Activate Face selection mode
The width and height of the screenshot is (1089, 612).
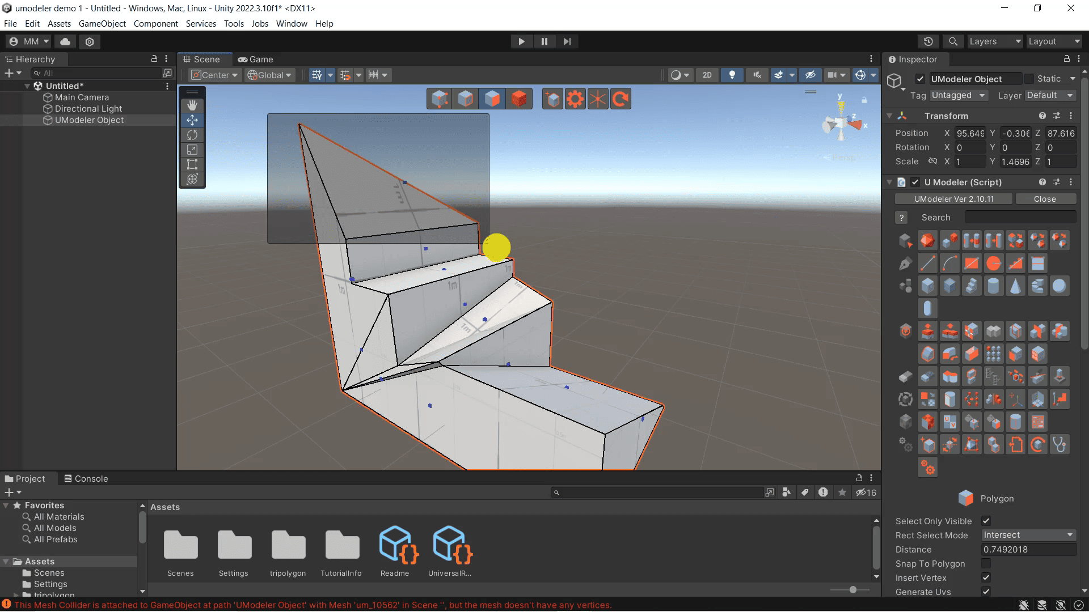pyautogui.click(x=492, y=98)
